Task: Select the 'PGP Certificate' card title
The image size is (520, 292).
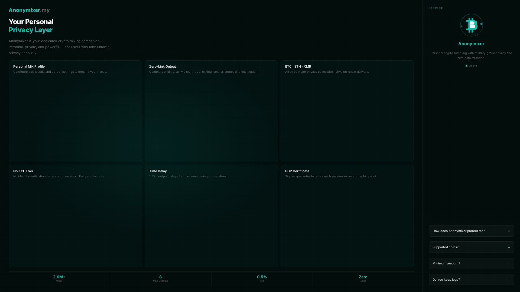Action: coord(297,171)
